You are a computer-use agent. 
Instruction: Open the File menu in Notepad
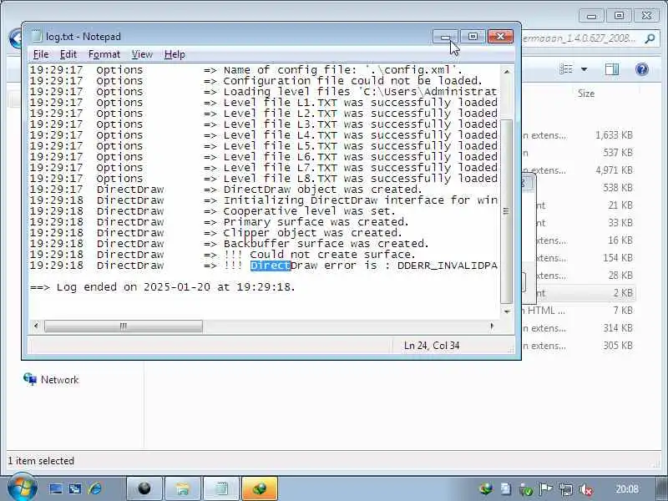(x=41, y=54)
